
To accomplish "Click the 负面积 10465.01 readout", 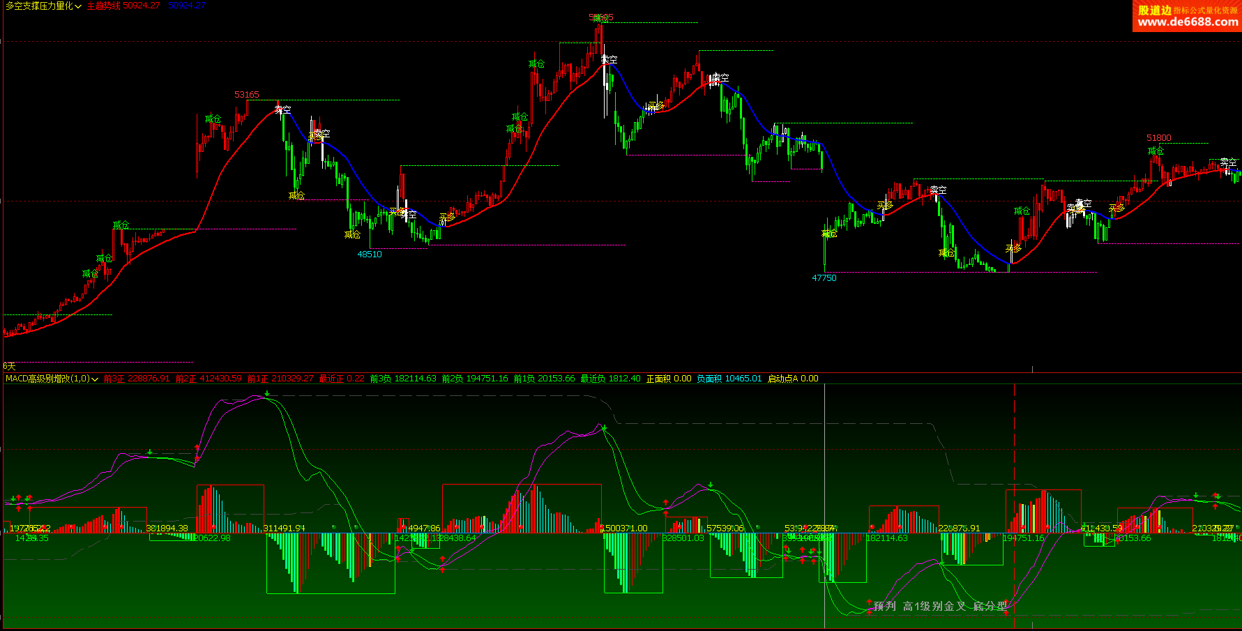I will pos(729,379).
